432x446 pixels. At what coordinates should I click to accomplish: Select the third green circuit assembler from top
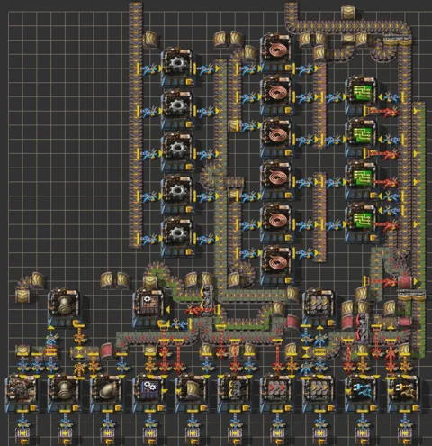tap(362, 180)
